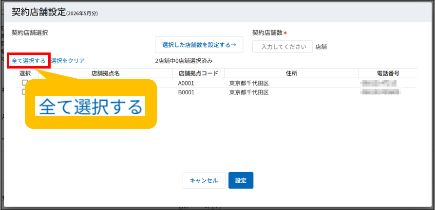This screenshot has width=435, height=210.
Task: Focus the 契約店舗数 input field
Action: tap(283, 47)
